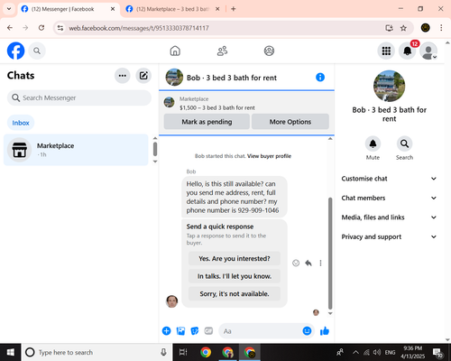Open Chrome three-dot menu
The height and width of the screenshot is (361, 451).
[441, 28]
